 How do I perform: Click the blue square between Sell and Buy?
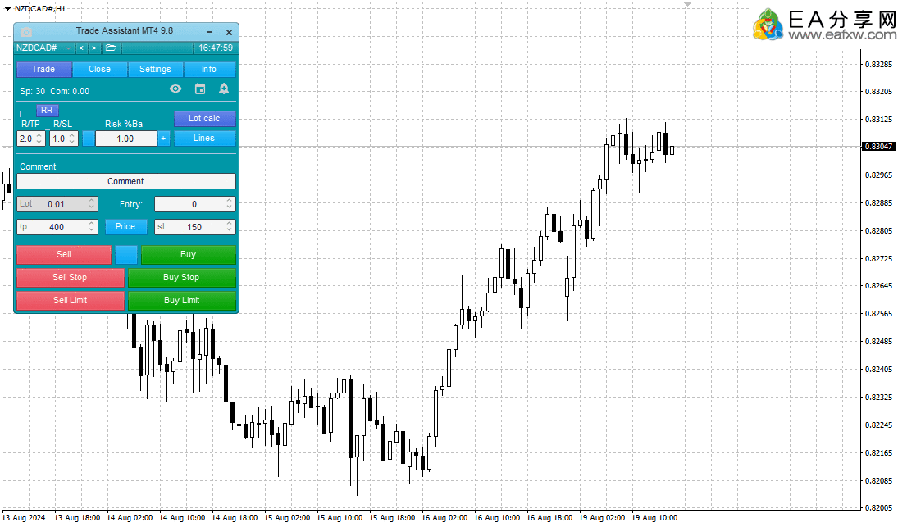pyautogui.click(x=126, y=255)
